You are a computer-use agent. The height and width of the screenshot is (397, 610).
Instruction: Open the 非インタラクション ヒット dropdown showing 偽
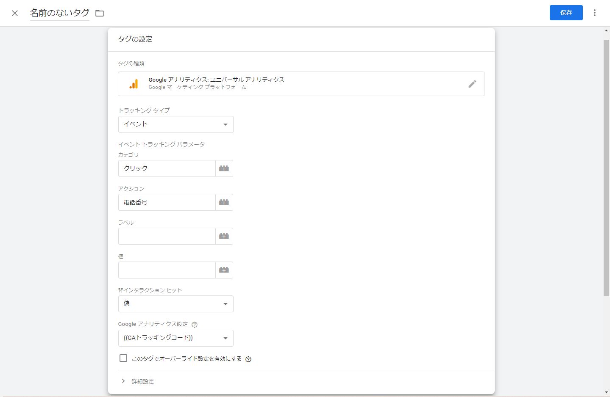coord(176,304)
